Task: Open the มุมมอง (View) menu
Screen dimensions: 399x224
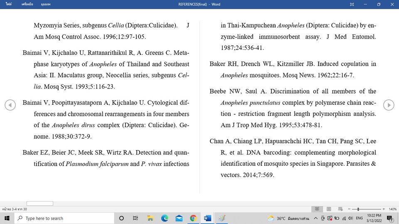Action: [46, 4]
